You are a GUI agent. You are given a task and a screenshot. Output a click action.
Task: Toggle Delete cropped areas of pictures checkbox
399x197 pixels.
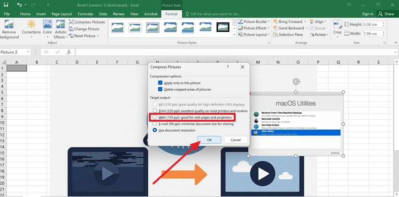pyautogui.click(x=160, y=89)
